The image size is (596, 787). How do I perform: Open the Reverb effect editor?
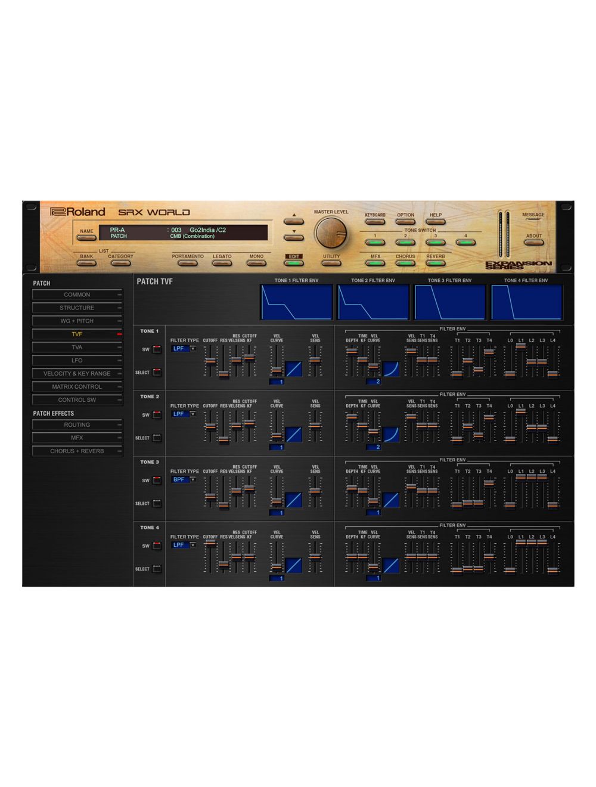click(x=436, y=262)
